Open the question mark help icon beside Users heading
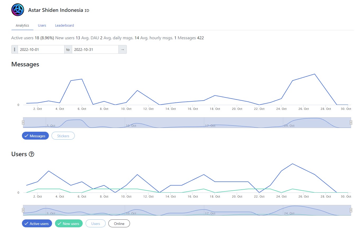 [31, 154]
